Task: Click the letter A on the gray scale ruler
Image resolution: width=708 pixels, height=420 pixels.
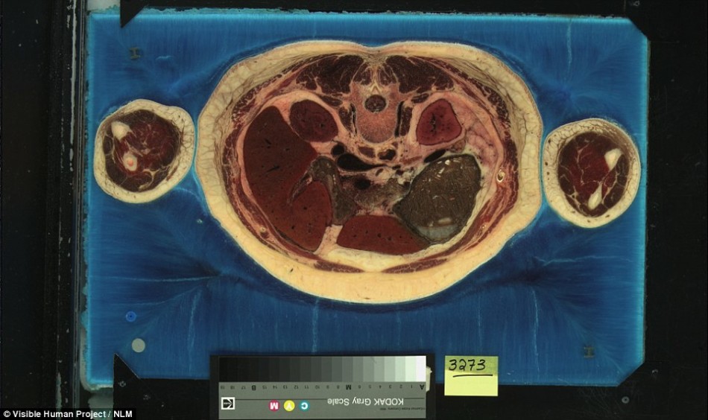Action: tap(423, 386)
